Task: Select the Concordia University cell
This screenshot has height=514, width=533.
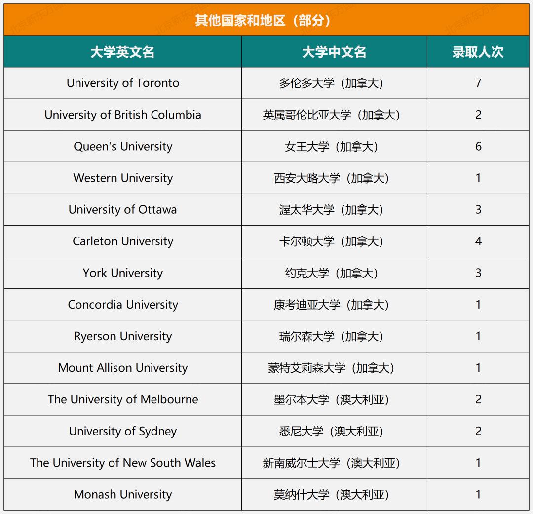Action: pos(123,305)
